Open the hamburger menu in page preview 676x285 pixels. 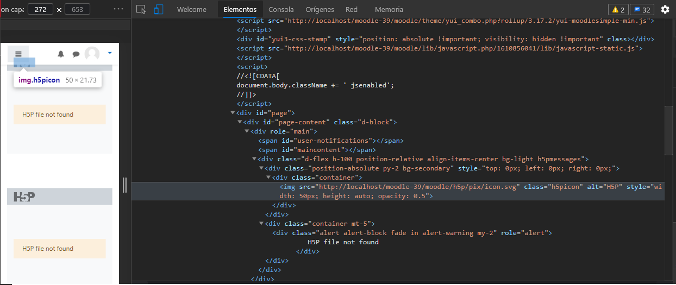18,54
